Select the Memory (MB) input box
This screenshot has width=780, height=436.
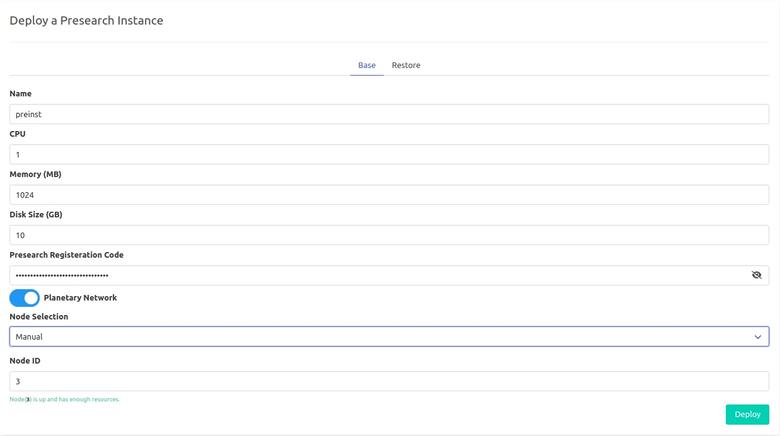(389, 195)
